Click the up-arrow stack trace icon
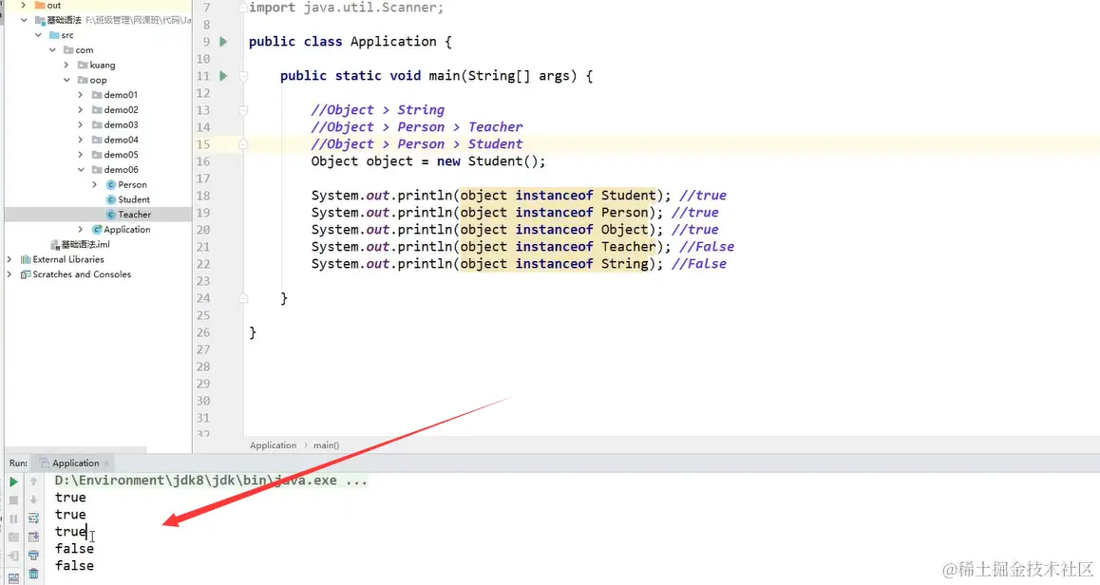This screenshot has height=585, width=1100. click(33, 481)
